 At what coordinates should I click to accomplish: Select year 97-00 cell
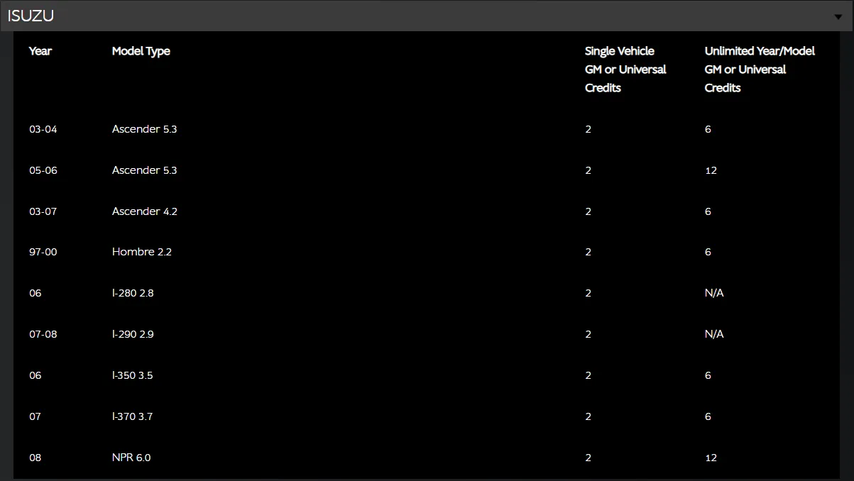pyautogui.click(x=43, y=252)
